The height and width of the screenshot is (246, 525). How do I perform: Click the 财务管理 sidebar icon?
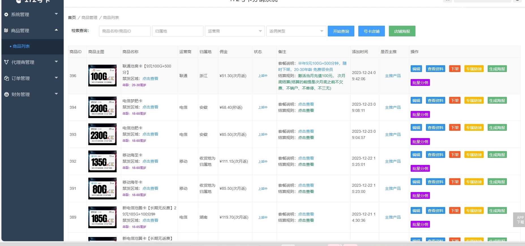pos(6,94)
